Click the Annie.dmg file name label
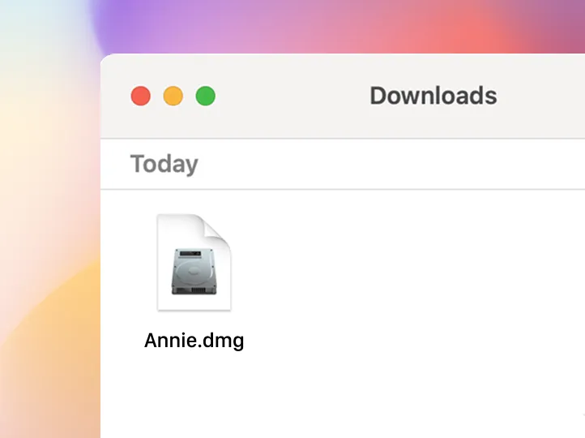This screenshot has height=438, width=585. coord(194,341)
